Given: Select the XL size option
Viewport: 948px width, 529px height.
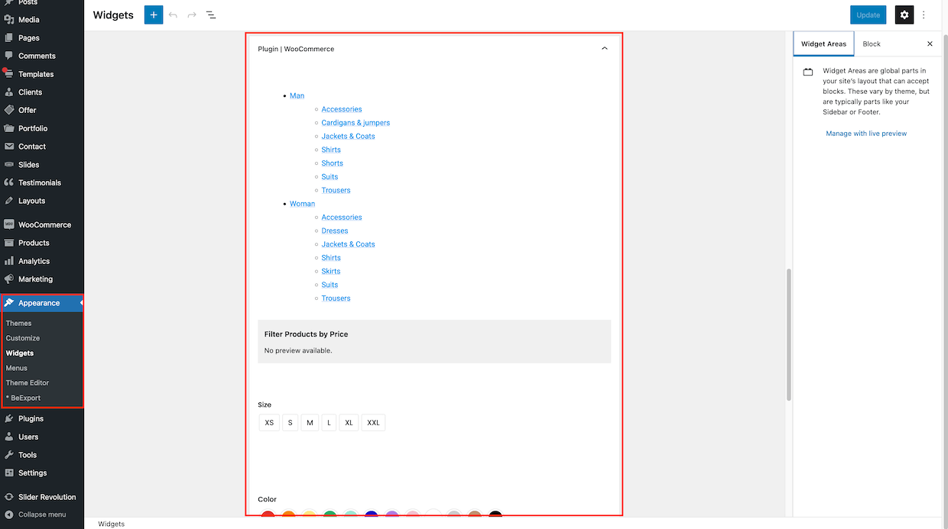Looking at the screenshot, I should (x=349, y=422).
